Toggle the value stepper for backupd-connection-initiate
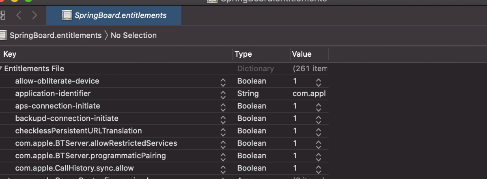This screenshot has height=179, width=487. coord(319,119)
